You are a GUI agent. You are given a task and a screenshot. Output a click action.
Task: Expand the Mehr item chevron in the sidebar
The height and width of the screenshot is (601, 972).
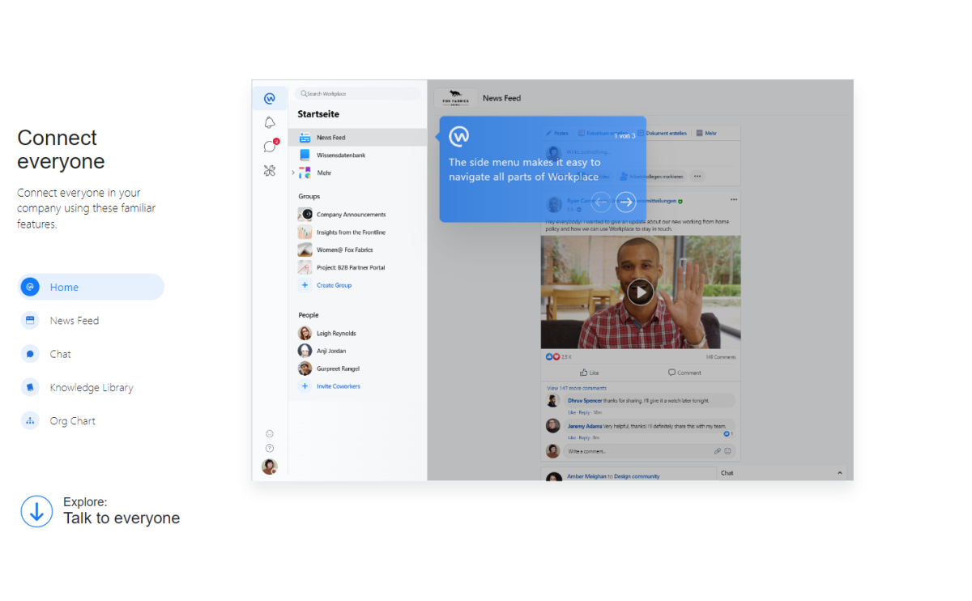click(x=293, y=173)
